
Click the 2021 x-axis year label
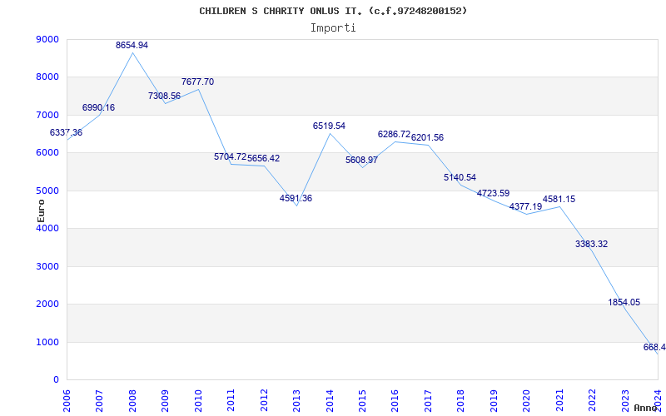(559, 402)
